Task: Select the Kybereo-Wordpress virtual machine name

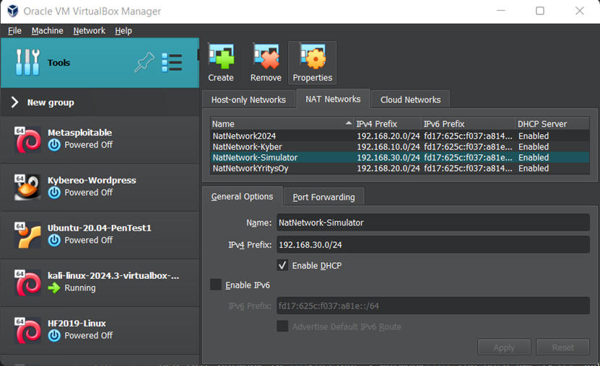Action: click(x=92, y=180)
